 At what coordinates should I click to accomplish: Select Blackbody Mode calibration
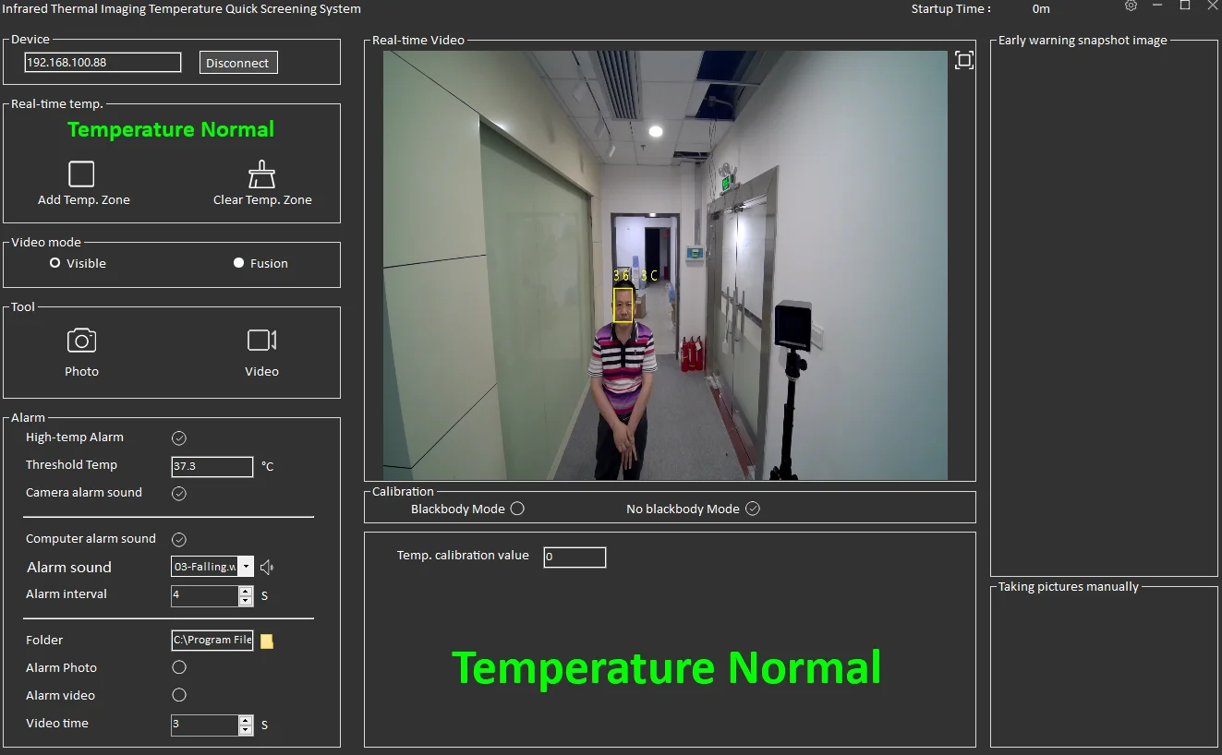coord(517,509)
